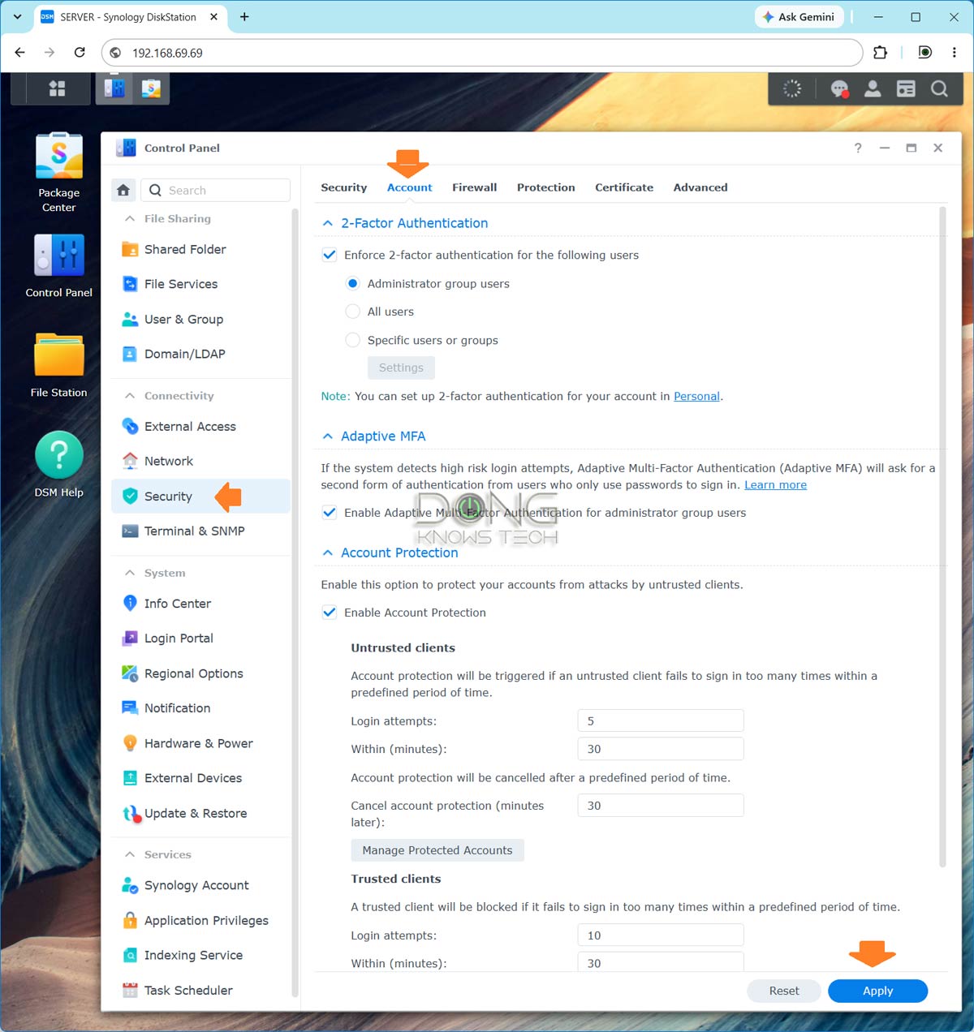Open Network settings
Screen dimensions: 974x1032
200,461
